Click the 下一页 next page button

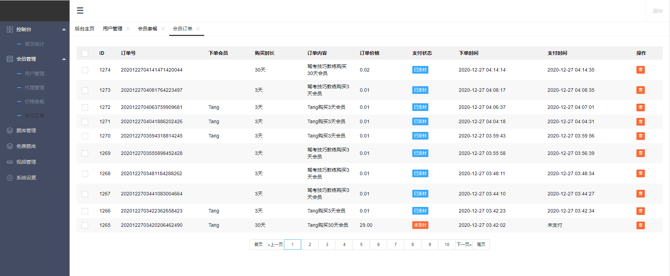pyautogui.click(x=464, y=245)
